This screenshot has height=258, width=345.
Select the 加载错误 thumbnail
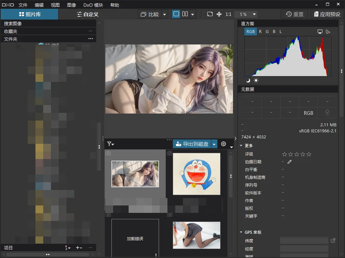tap(135, 238)
